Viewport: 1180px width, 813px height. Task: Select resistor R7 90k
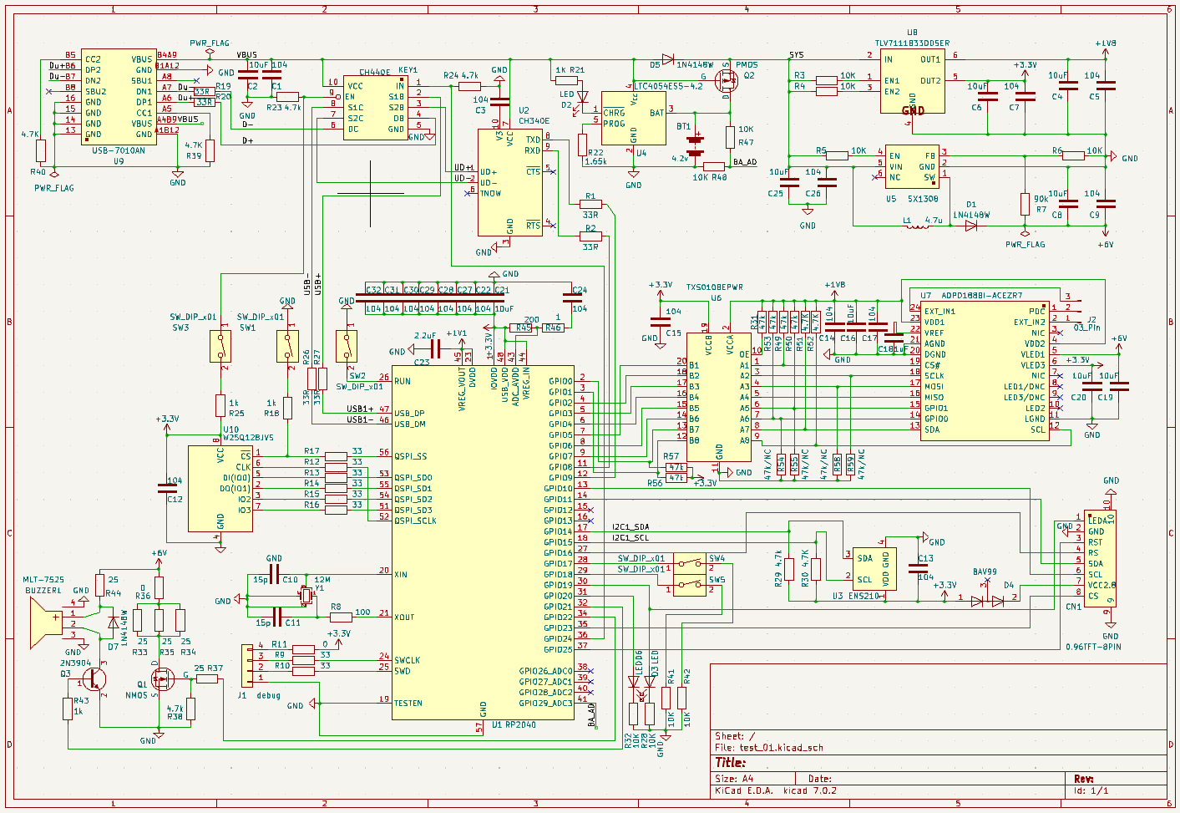click(1025, 204)
